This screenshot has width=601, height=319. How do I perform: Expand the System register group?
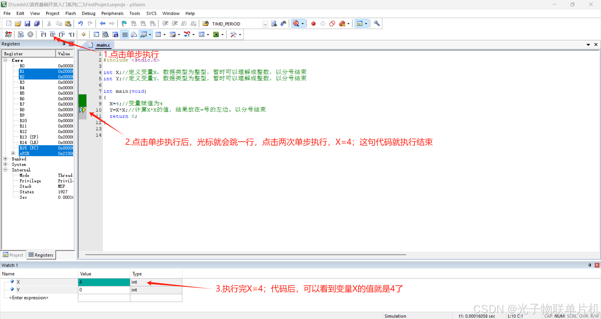coord(5,164)
